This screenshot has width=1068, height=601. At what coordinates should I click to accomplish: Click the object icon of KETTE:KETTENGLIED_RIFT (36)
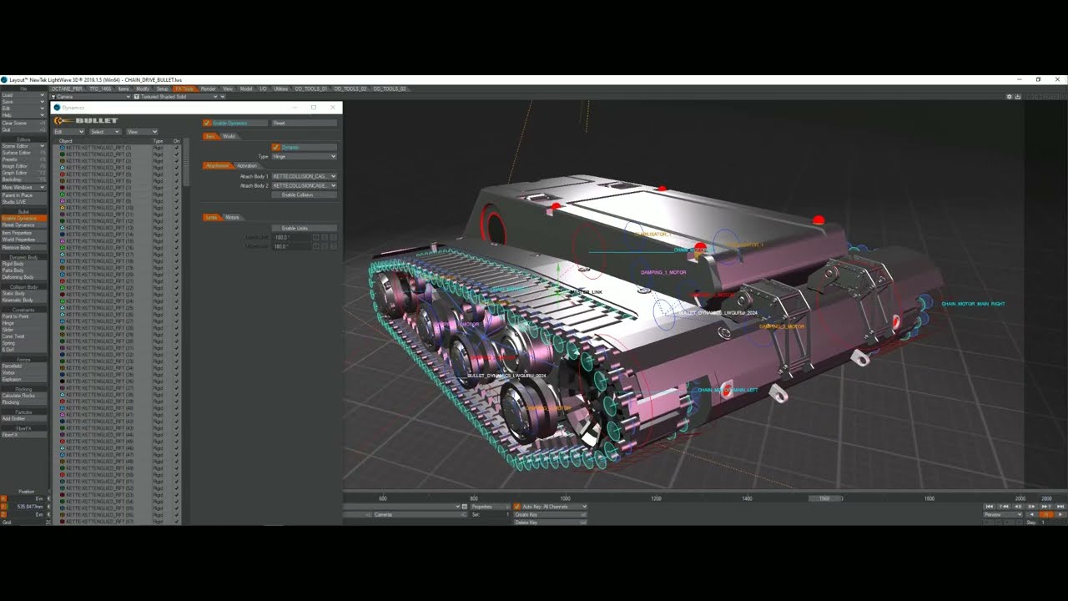pos(63,381)
